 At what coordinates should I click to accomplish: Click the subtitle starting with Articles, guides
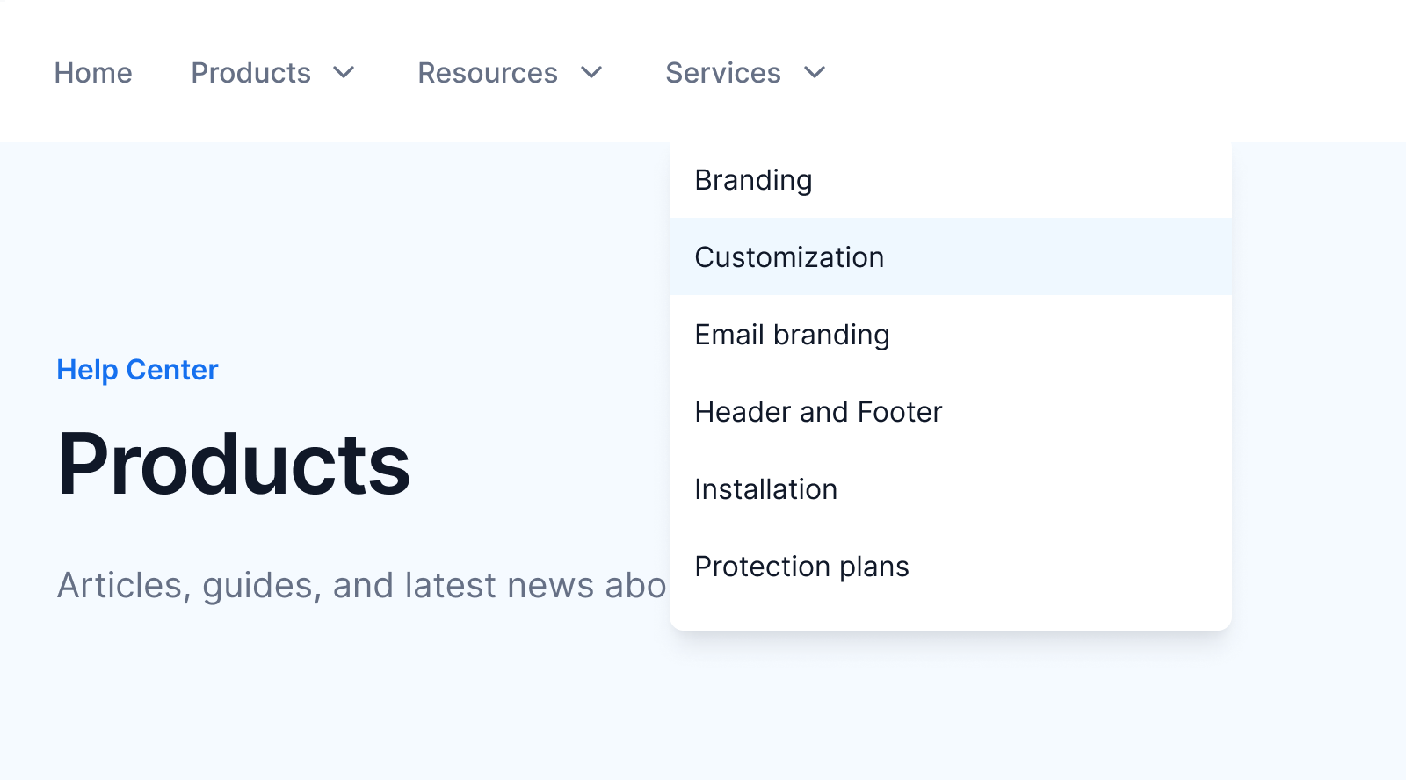coord(360,585)
